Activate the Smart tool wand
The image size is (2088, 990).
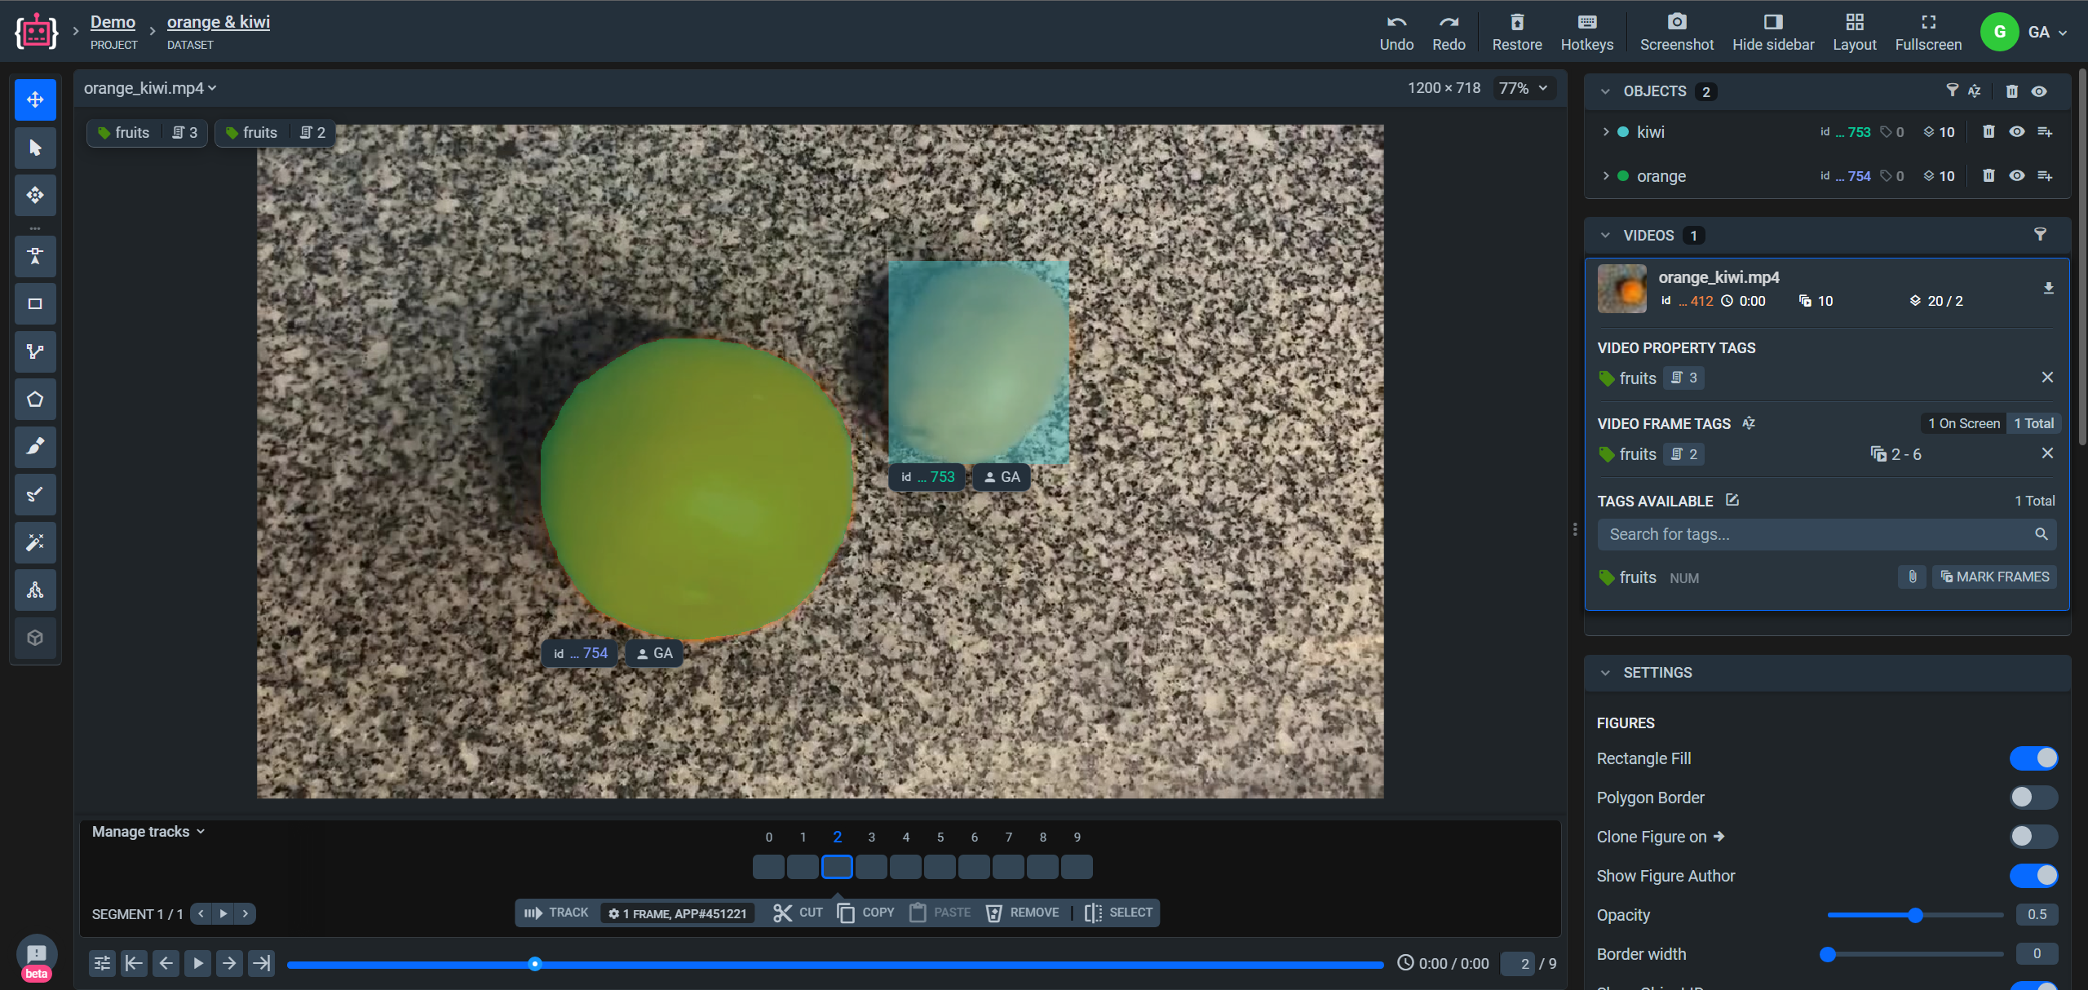[35, 542]
